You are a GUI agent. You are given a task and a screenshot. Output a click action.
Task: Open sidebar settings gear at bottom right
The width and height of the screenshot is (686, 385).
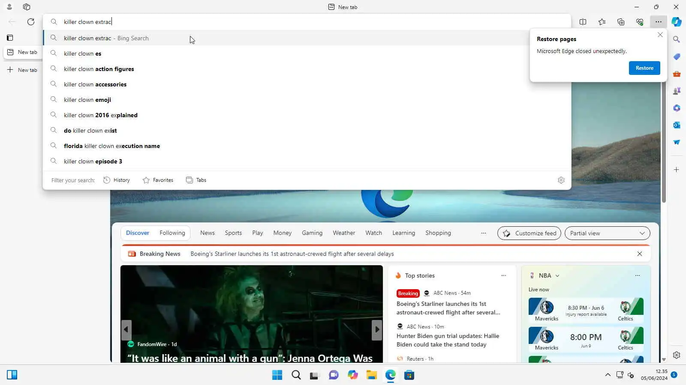[x=677, y=355]
